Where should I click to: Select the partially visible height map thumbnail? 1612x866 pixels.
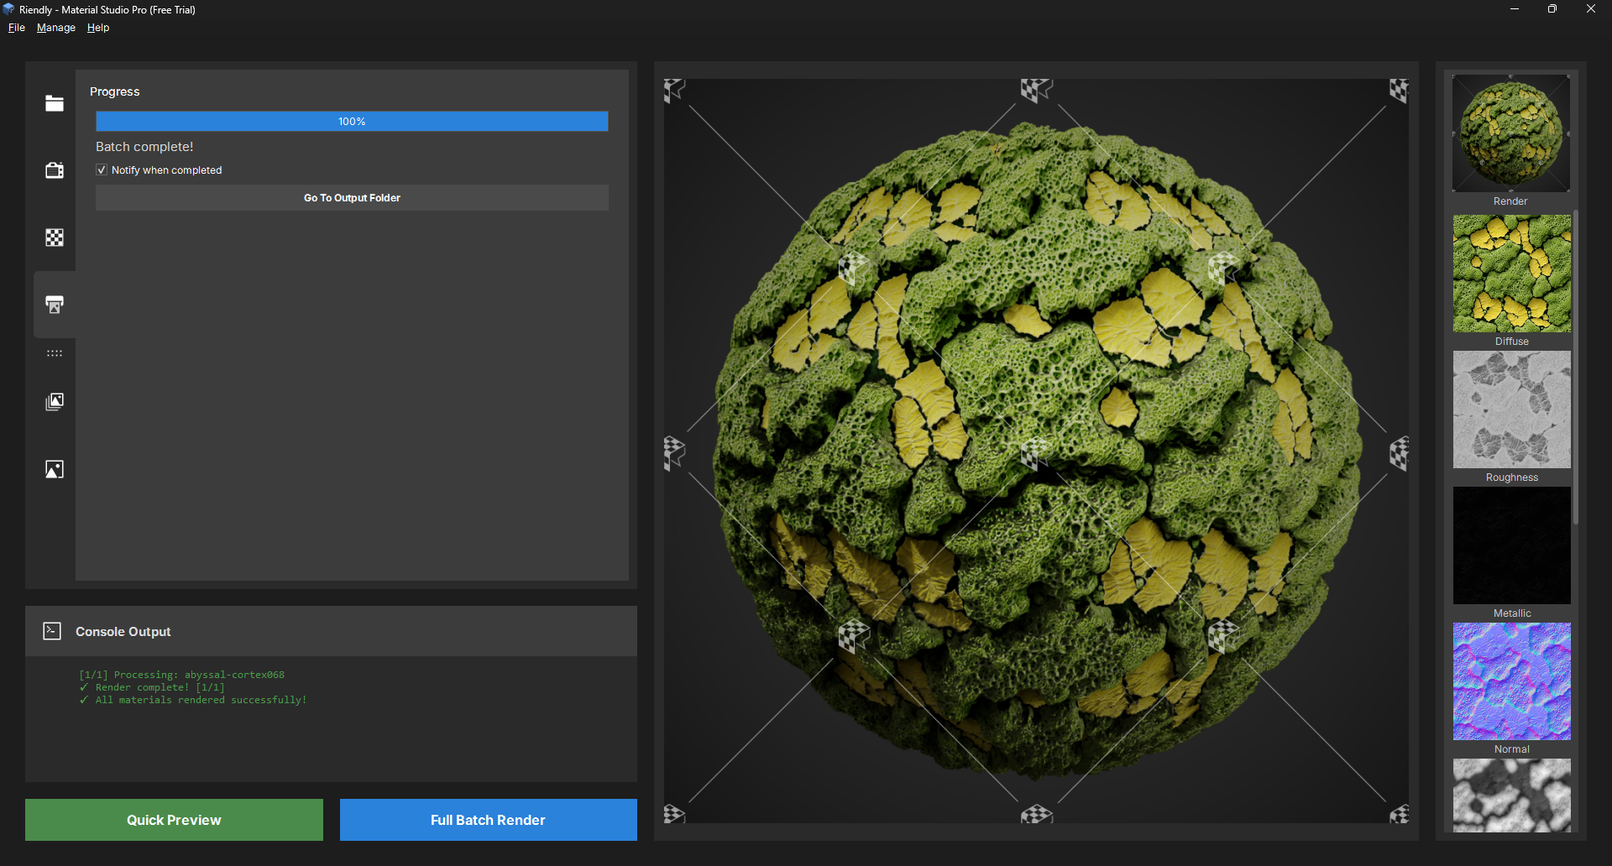tap(1512, 796)
